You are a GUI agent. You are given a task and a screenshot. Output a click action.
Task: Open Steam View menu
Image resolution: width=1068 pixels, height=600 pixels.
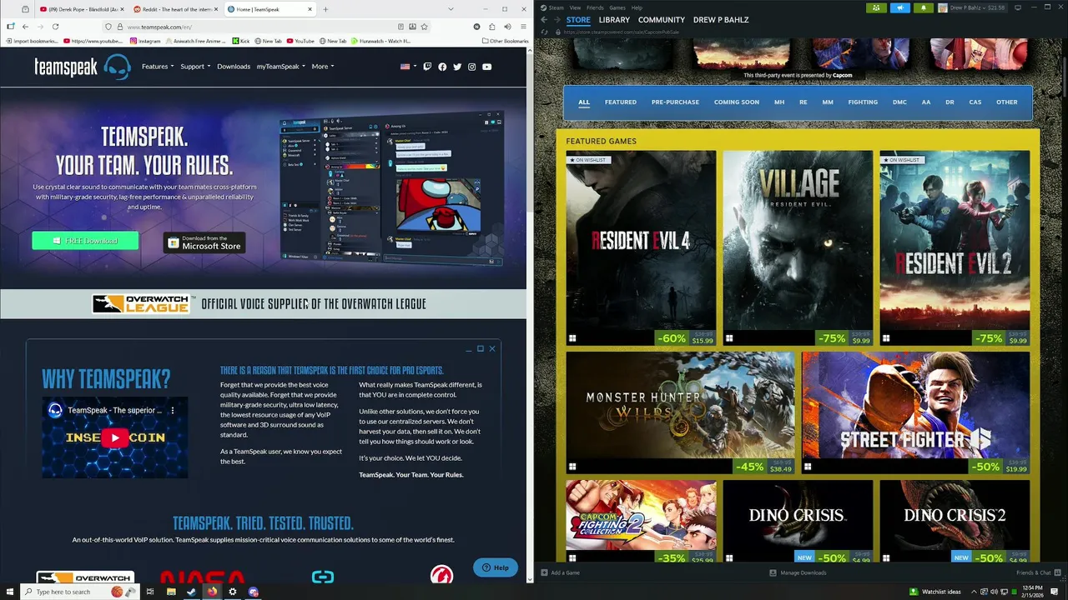[x=575, y=7]
